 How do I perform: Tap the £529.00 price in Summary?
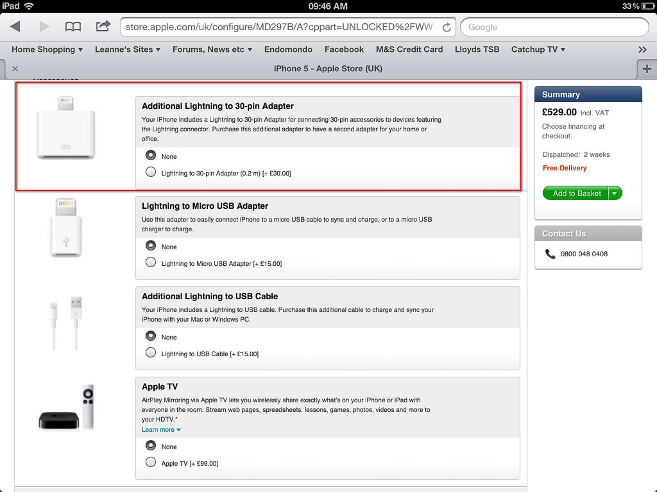(x=559, y=112)
